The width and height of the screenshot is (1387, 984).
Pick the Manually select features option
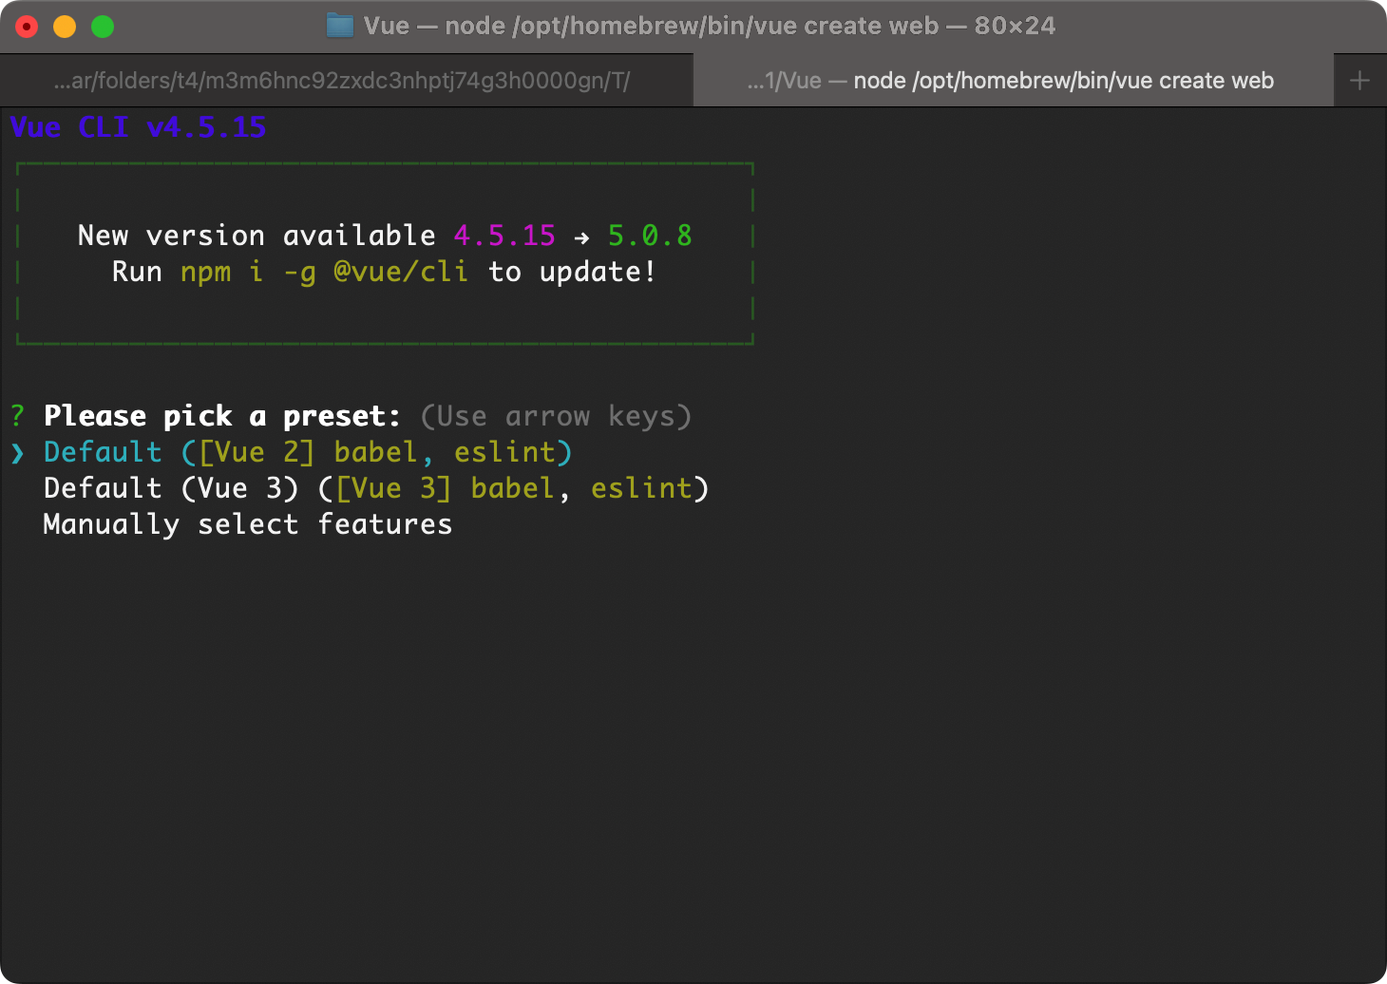pyautogui.click(x=248, y=524)
